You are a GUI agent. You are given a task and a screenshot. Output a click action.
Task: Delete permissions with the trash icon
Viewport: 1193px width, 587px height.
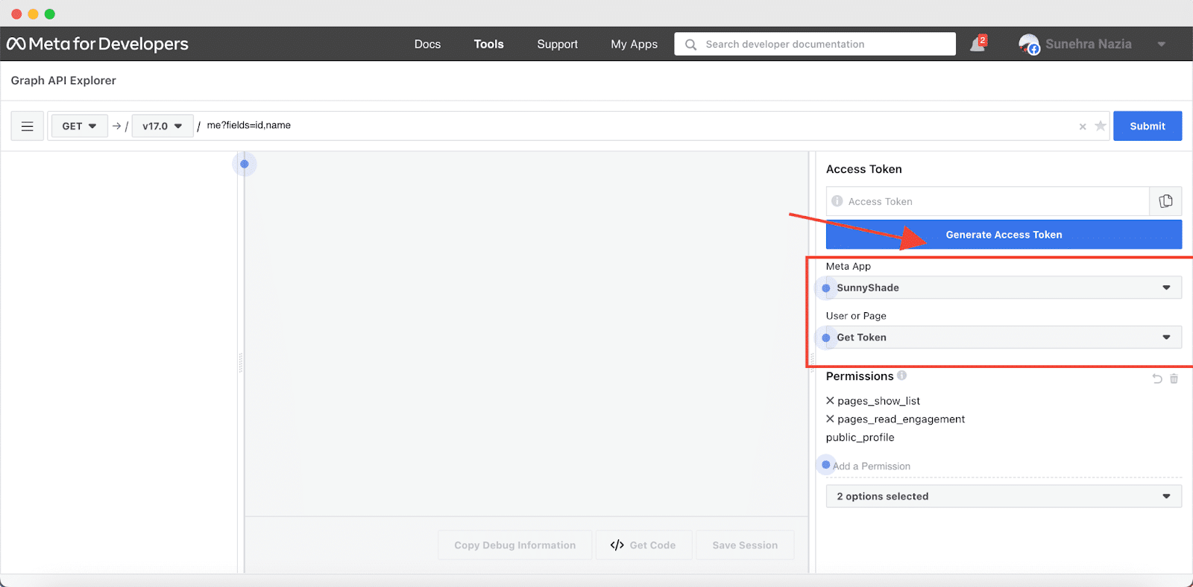click(x=1174, y=378)
